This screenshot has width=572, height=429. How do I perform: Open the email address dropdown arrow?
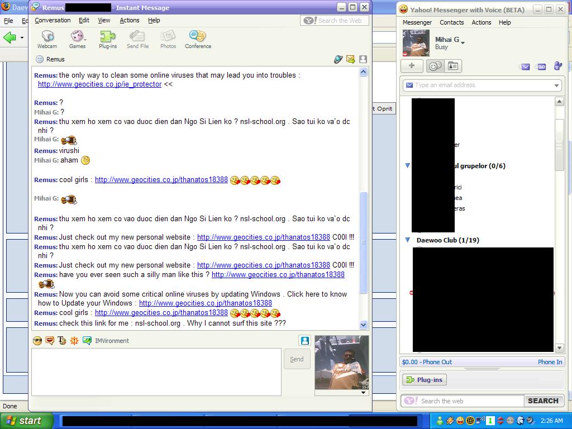556,85
